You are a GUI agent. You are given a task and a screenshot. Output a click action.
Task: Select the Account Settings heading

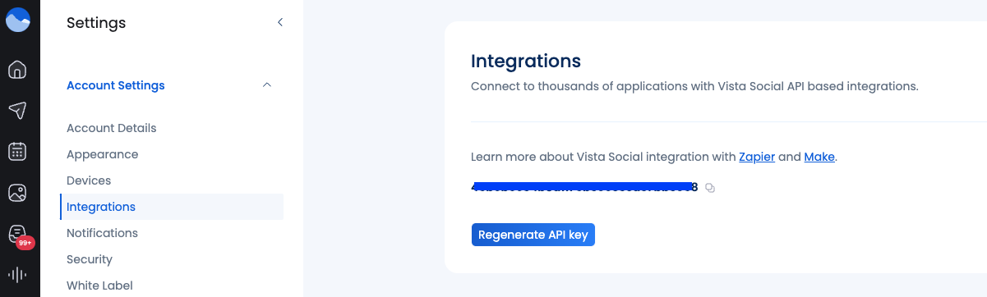[x=116, y=85]
